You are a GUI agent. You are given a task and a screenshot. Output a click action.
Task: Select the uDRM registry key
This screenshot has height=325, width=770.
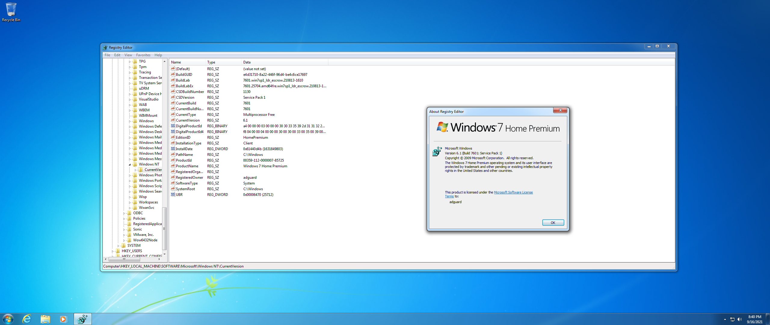(x=144, y=88)
